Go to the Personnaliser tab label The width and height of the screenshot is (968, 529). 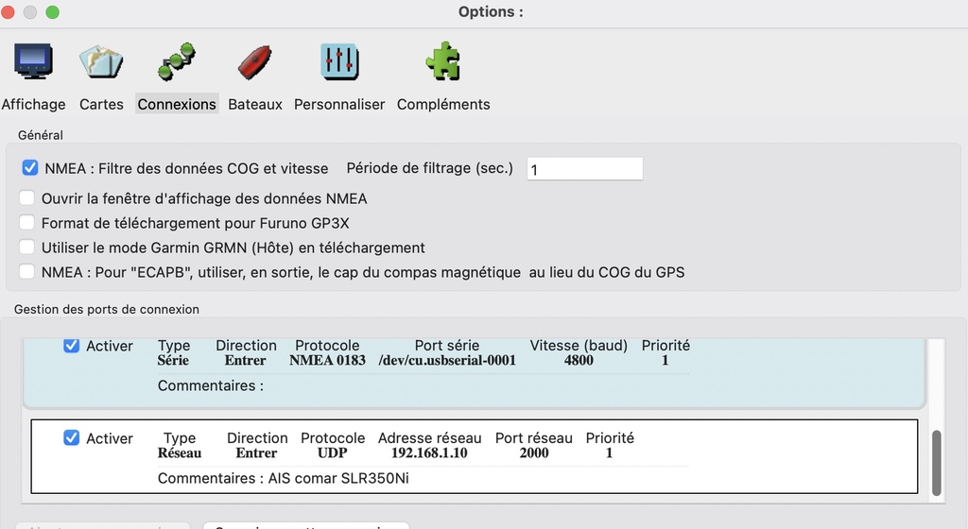pyautogui.click(x=339, y=104)
